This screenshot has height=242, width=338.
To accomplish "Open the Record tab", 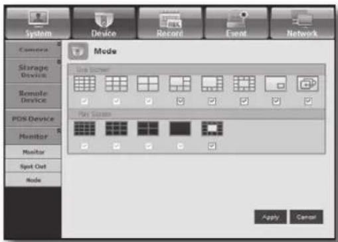I will (x=170, y=23).
